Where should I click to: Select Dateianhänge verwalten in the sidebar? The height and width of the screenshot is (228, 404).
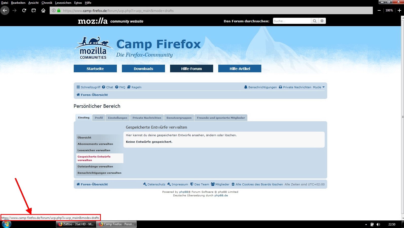[x=100, y=166]
